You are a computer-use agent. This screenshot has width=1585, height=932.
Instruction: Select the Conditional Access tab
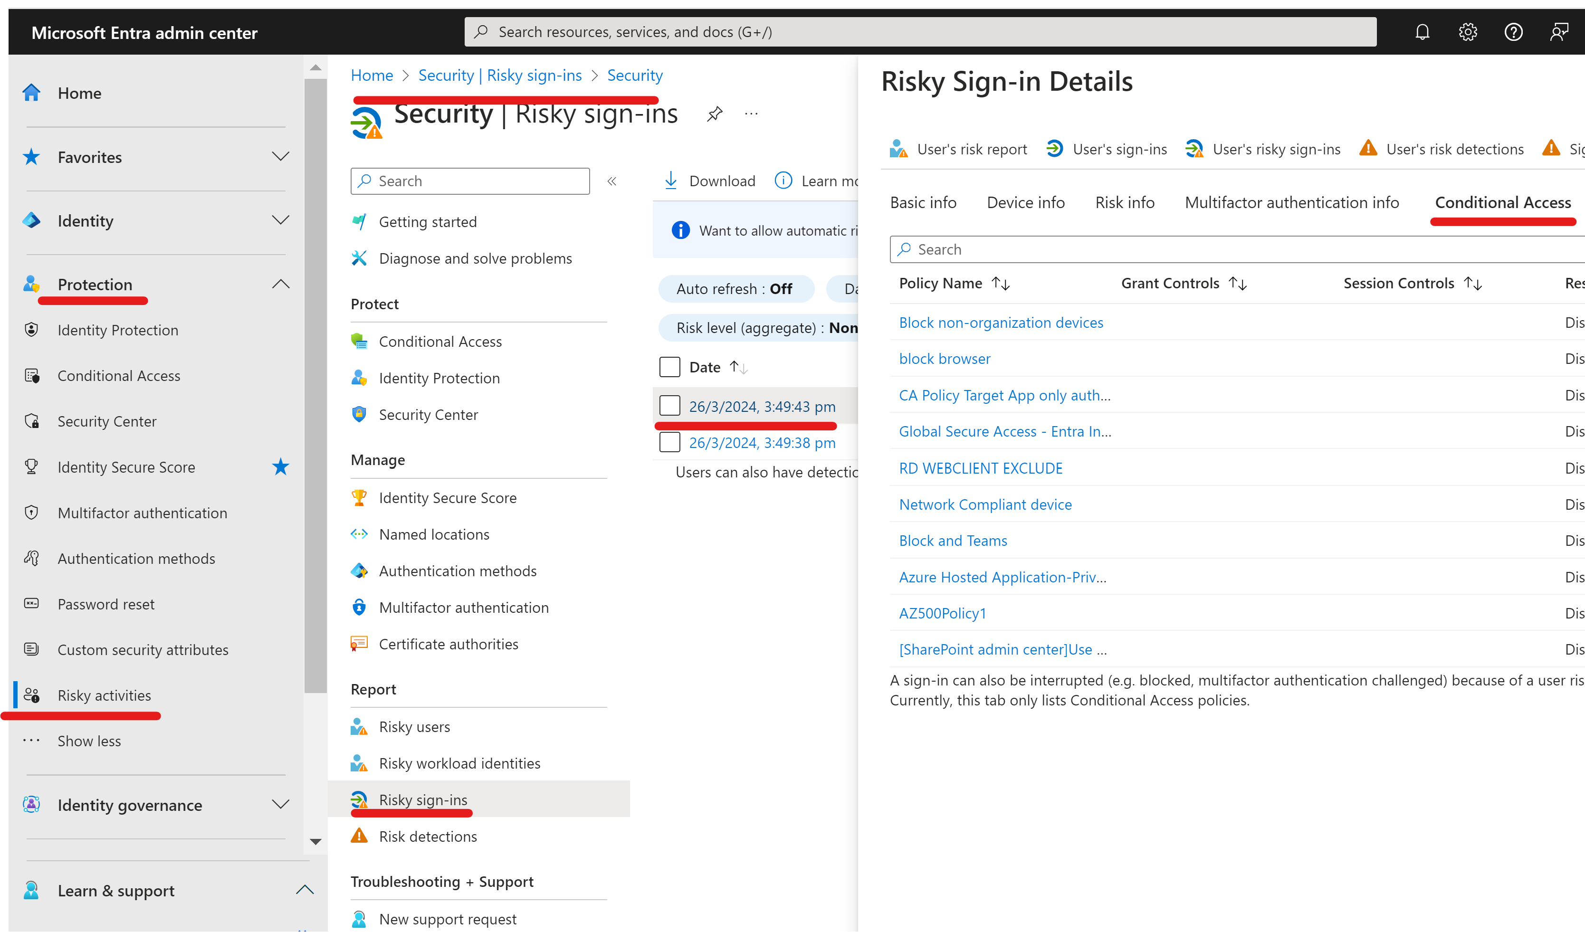pyautogui.click(x=1503, y=202)
